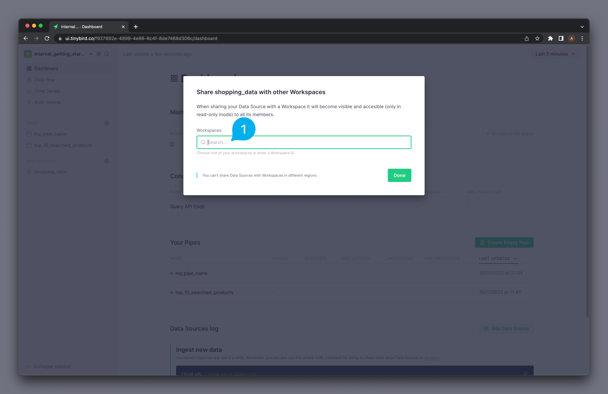Open the workspace name dropdown chevron
Image resolution: width=608 pixels, height=394 pixels.
[x=91, y=54]
